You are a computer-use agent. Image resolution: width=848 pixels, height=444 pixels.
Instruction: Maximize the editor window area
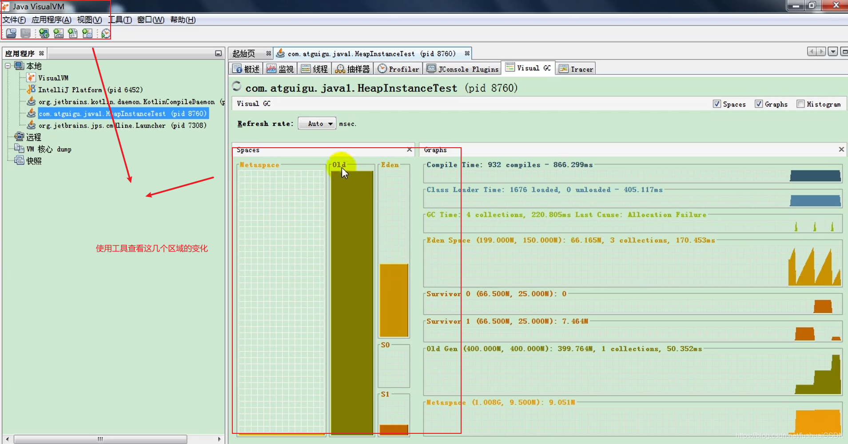tap(844, 52)
